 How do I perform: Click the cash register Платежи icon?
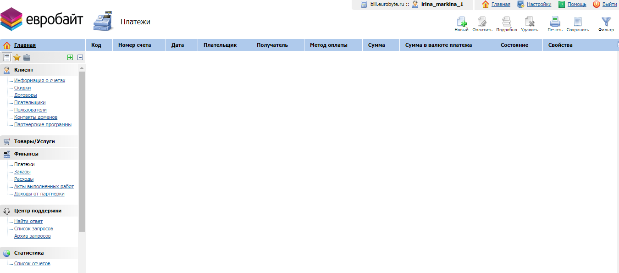103,22
